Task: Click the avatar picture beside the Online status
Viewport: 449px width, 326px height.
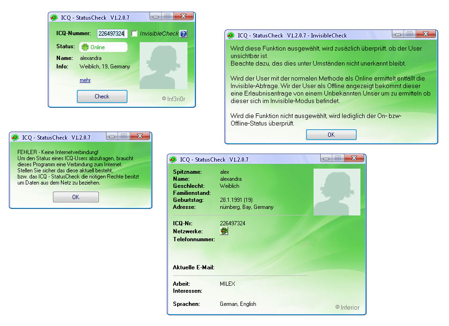Action: coord(163,66)
